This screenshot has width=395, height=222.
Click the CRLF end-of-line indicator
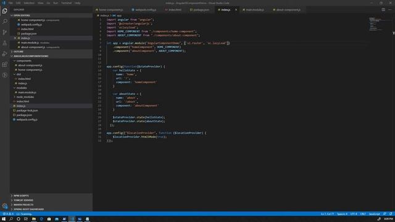(363, 214)
